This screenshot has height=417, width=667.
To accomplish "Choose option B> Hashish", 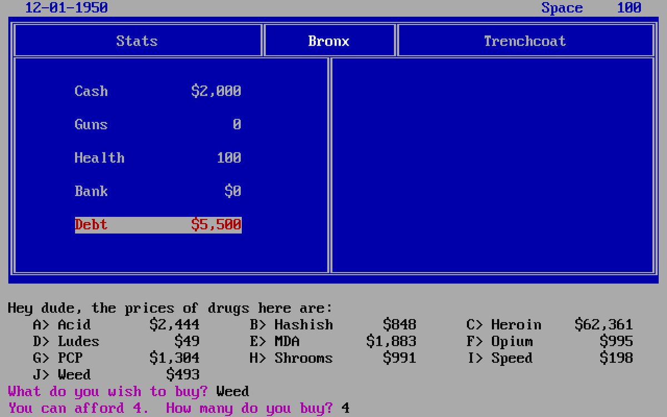I will pyautogui.click(x=291, y=325).
